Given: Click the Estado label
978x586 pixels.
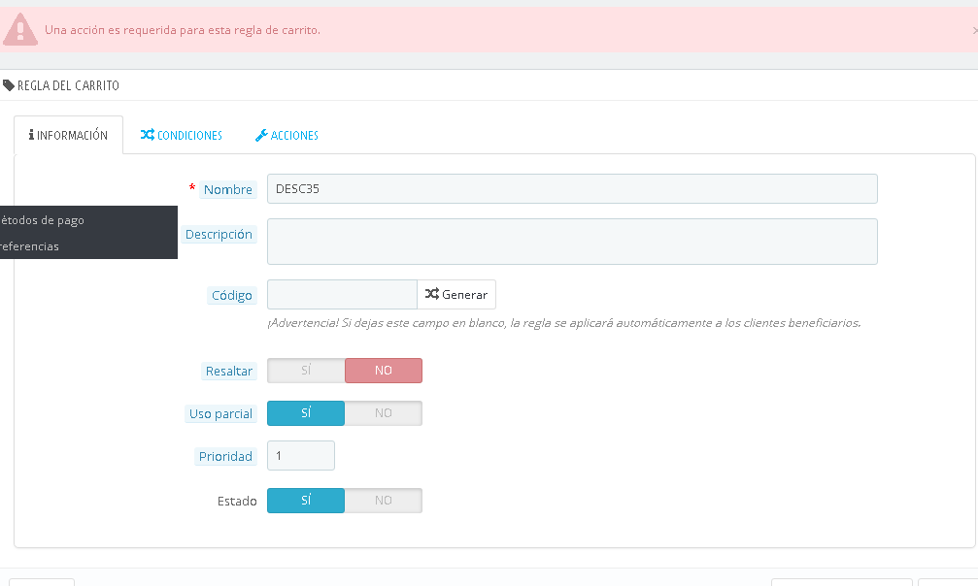Looking at the screenshot, I should click(237, 502).
